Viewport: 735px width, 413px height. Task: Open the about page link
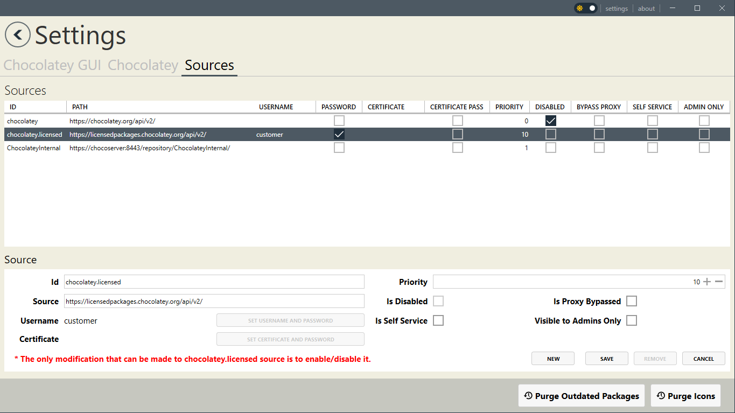[646, 8]
